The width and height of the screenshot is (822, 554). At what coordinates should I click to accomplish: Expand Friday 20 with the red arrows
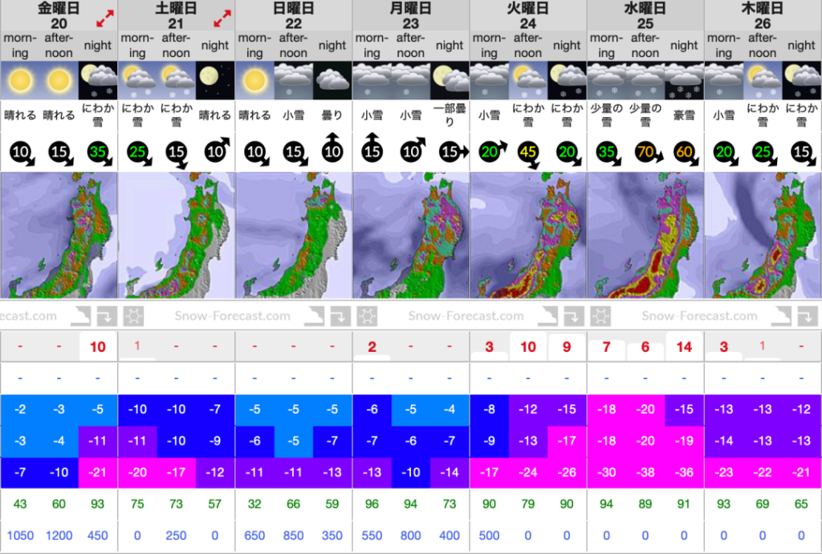(105, 19)
